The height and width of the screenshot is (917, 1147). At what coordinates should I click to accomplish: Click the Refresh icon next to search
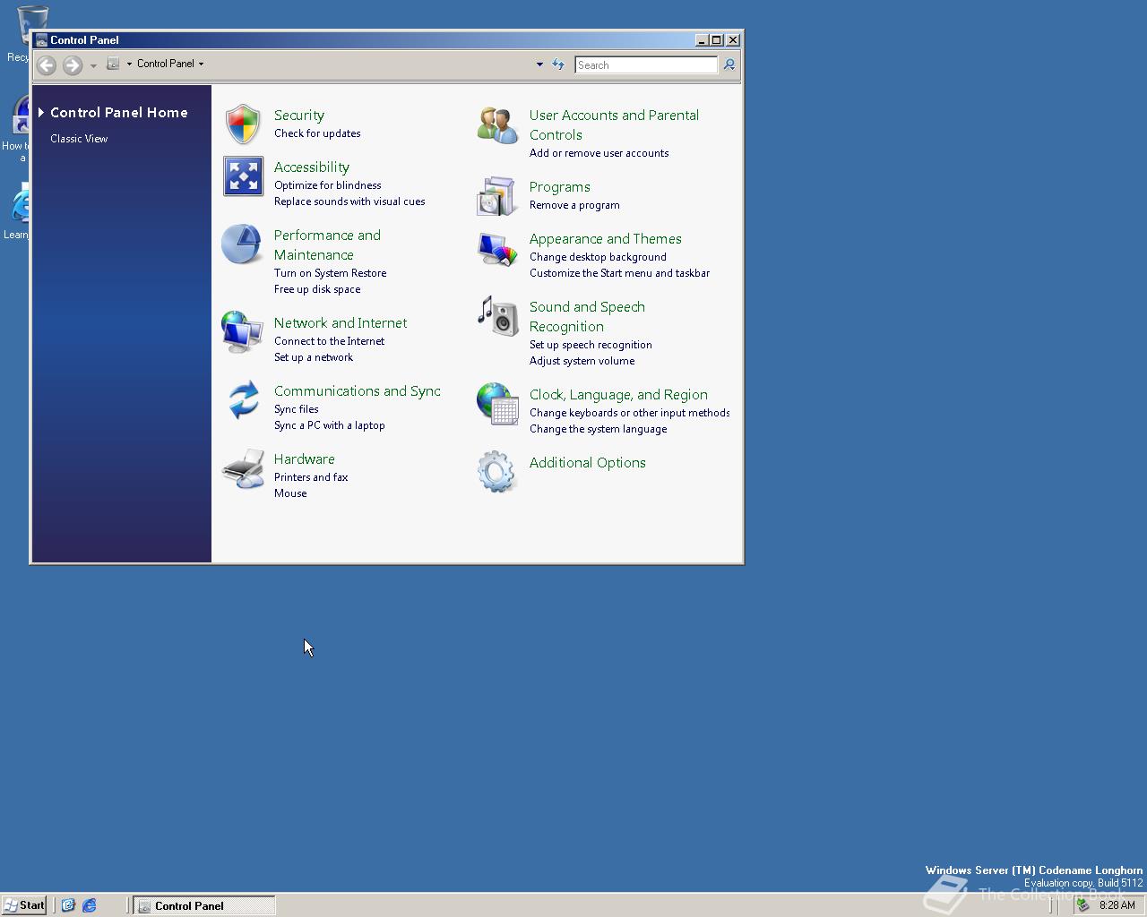click(558, 64)
